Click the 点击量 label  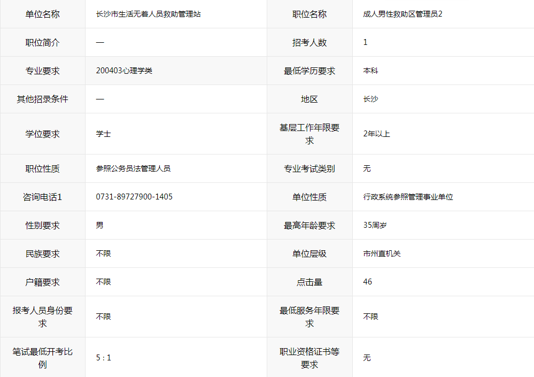[309, 282]
